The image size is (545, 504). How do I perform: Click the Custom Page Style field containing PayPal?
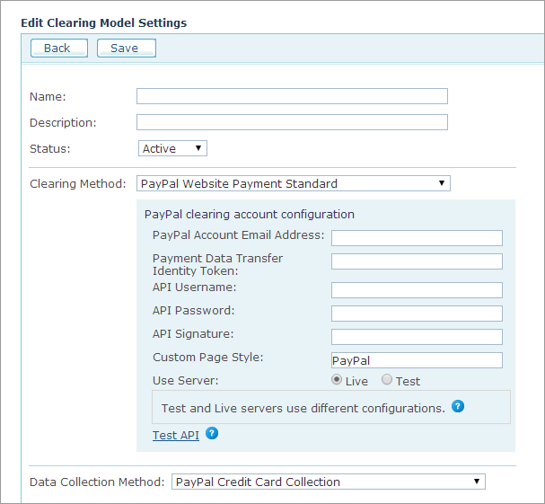[x=417, y=360]
